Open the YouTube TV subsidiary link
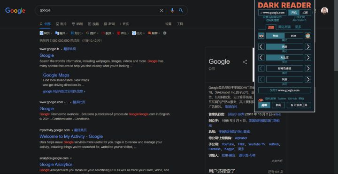This screenshot has width=338, height=174. 257,144
